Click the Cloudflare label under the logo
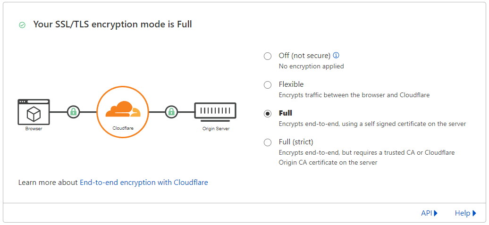This screenshot has height=225, width=489. click(x=123, y=128)
